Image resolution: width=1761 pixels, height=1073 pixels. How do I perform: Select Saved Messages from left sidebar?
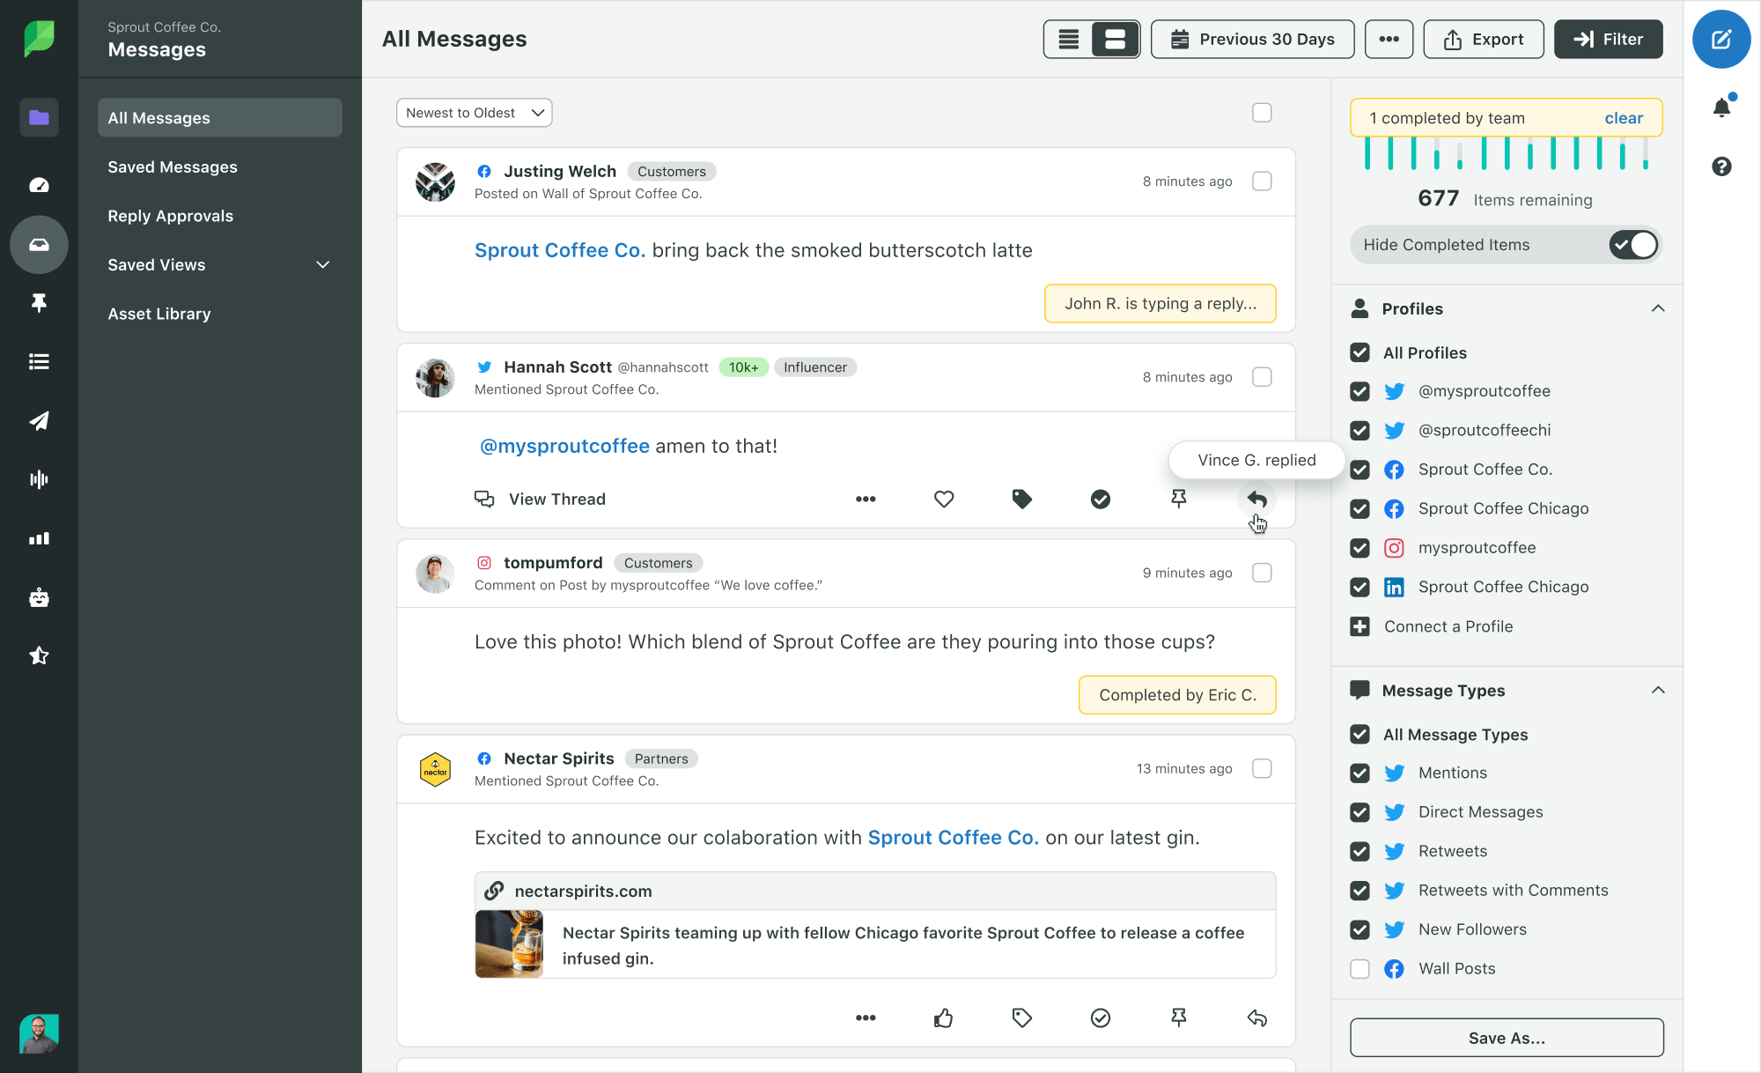pos(173,166)
